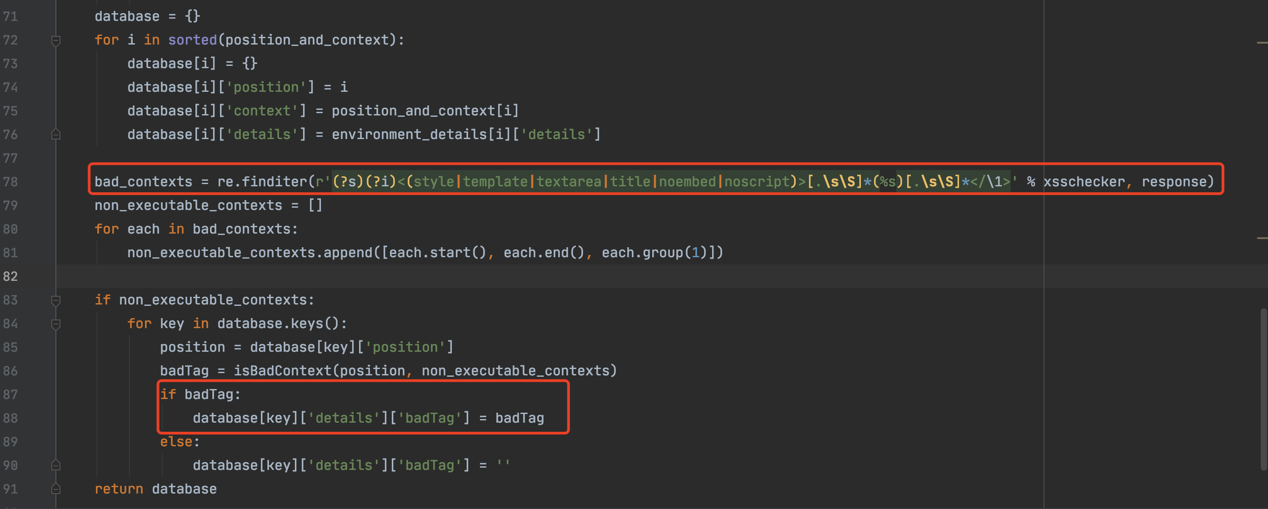
Task: Click 'xsschecker' variable in line 78
Action: click(x=1083, y=182)
